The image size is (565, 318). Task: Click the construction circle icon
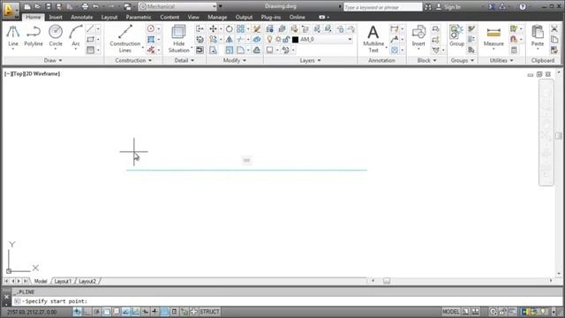(x=151, y=29)
